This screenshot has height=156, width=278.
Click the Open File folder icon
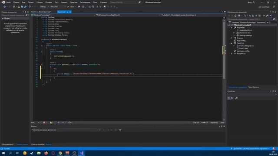(19, 7)
